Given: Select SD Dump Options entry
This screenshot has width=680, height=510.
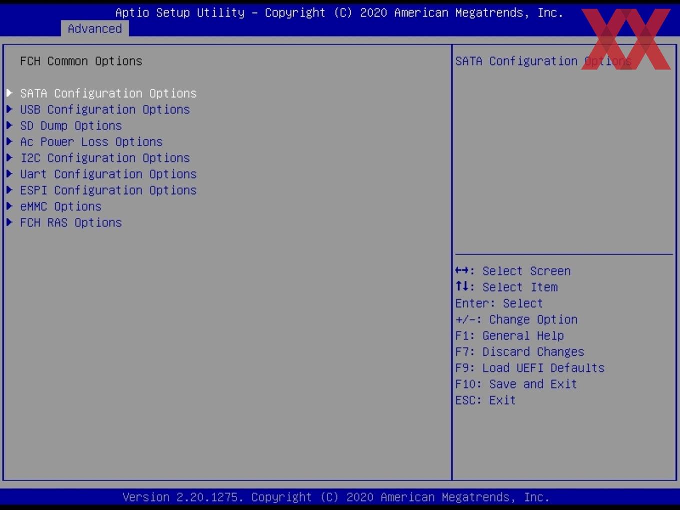Looking at the screenshot, I should click(x=71, y=125).
